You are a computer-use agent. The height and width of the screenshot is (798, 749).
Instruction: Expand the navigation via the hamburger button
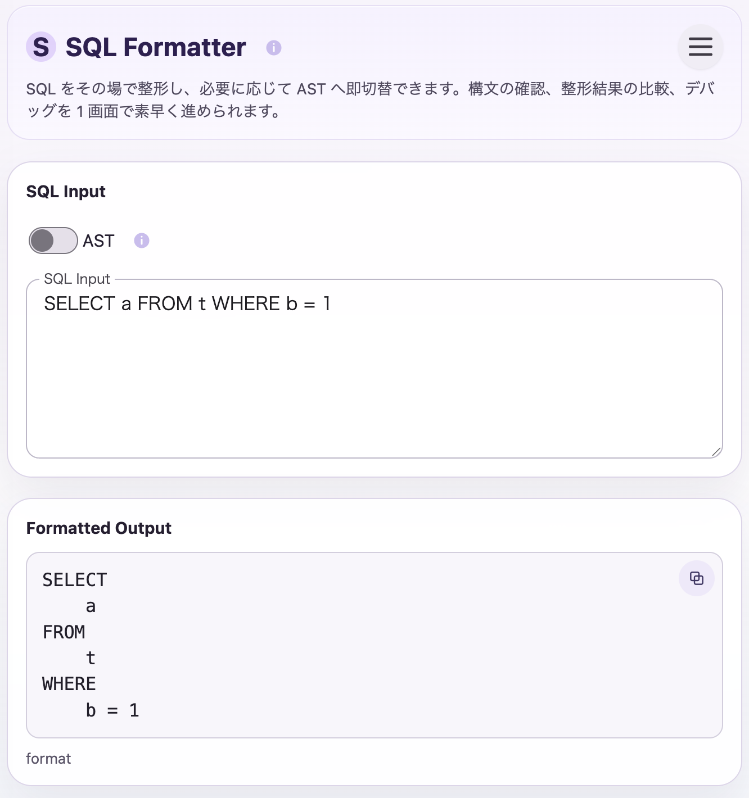[x=700, y=47]
